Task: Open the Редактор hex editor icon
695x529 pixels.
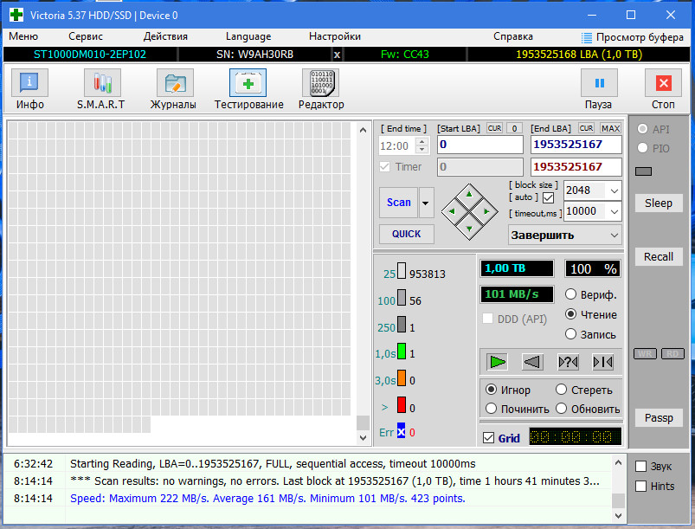Action: pos(320,83)
